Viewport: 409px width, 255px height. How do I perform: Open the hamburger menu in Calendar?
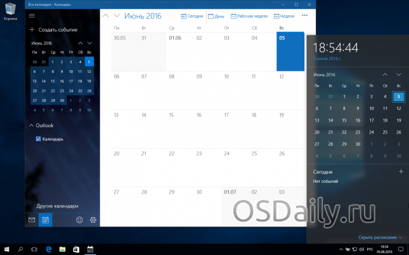tap(32, 15)
